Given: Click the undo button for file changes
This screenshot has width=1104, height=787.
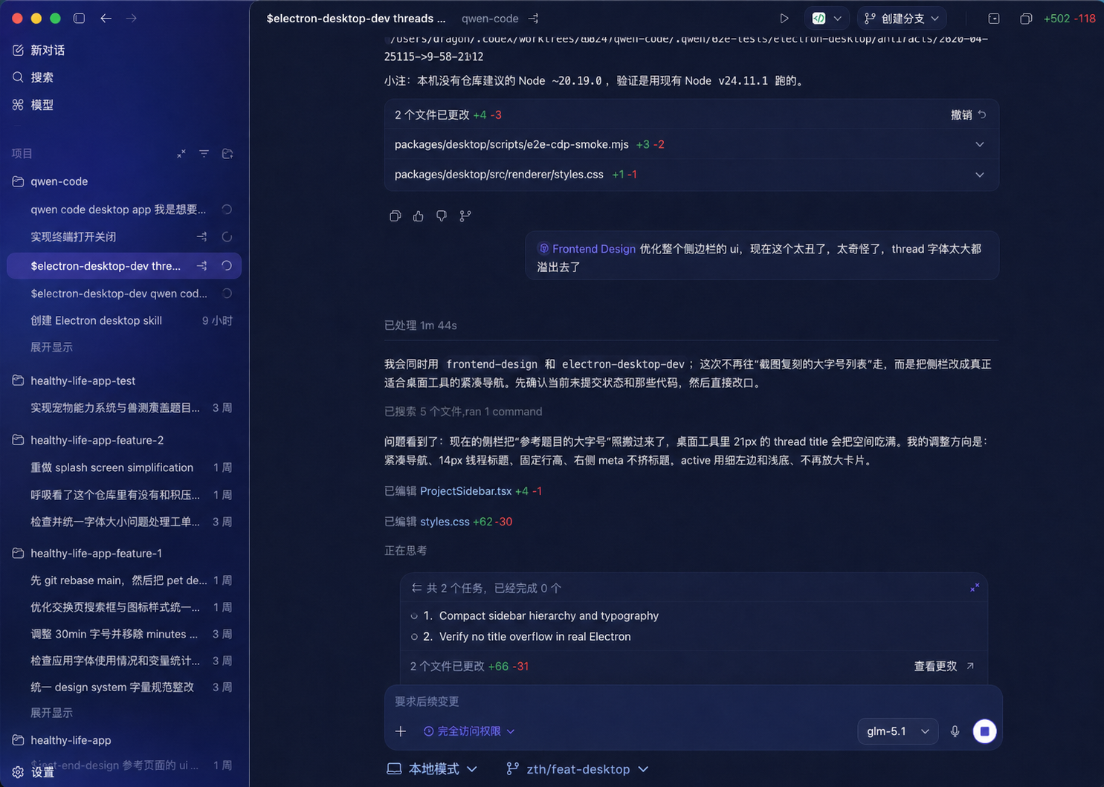Looking at the screenshot, I should 968,115.
